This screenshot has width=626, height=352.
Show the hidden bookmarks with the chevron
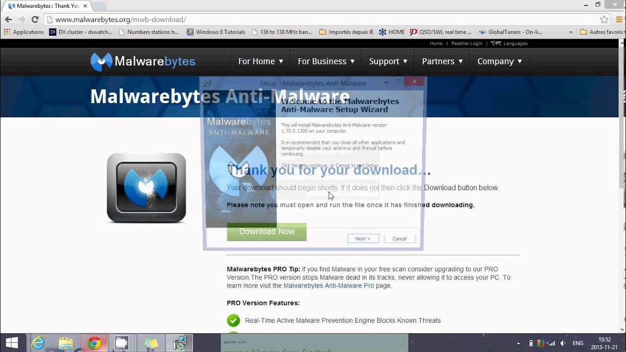pos(571,32)
